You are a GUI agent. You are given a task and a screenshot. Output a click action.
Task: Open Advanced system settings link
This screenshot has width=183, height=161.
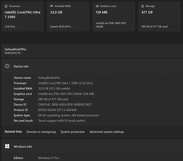point(107,132)
